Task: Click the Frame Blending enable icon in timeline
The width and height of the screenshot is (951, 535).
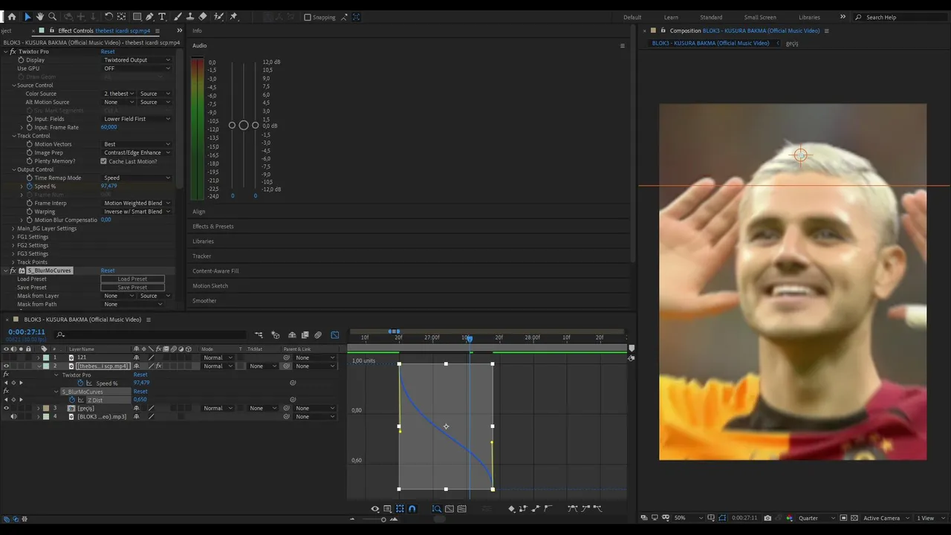Action: click(305, 335)
